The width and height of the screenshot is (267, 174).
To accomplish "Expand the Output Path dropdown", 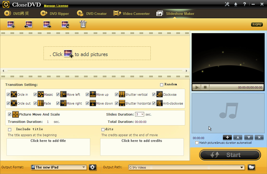I will (242, 167).
